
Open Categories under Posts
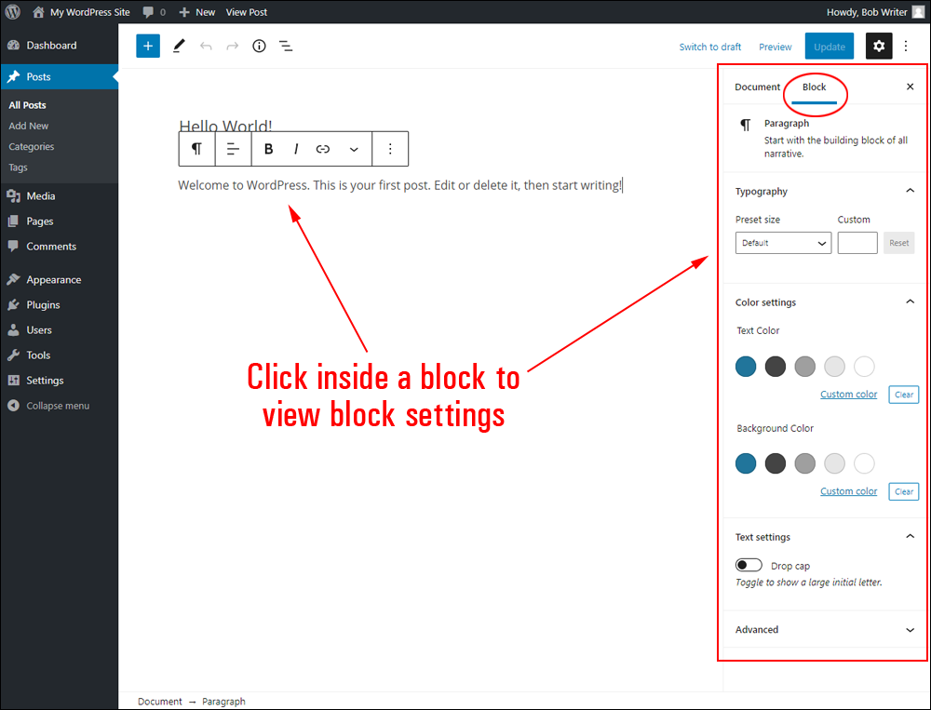pyautogui.click(x=32, y=147)
